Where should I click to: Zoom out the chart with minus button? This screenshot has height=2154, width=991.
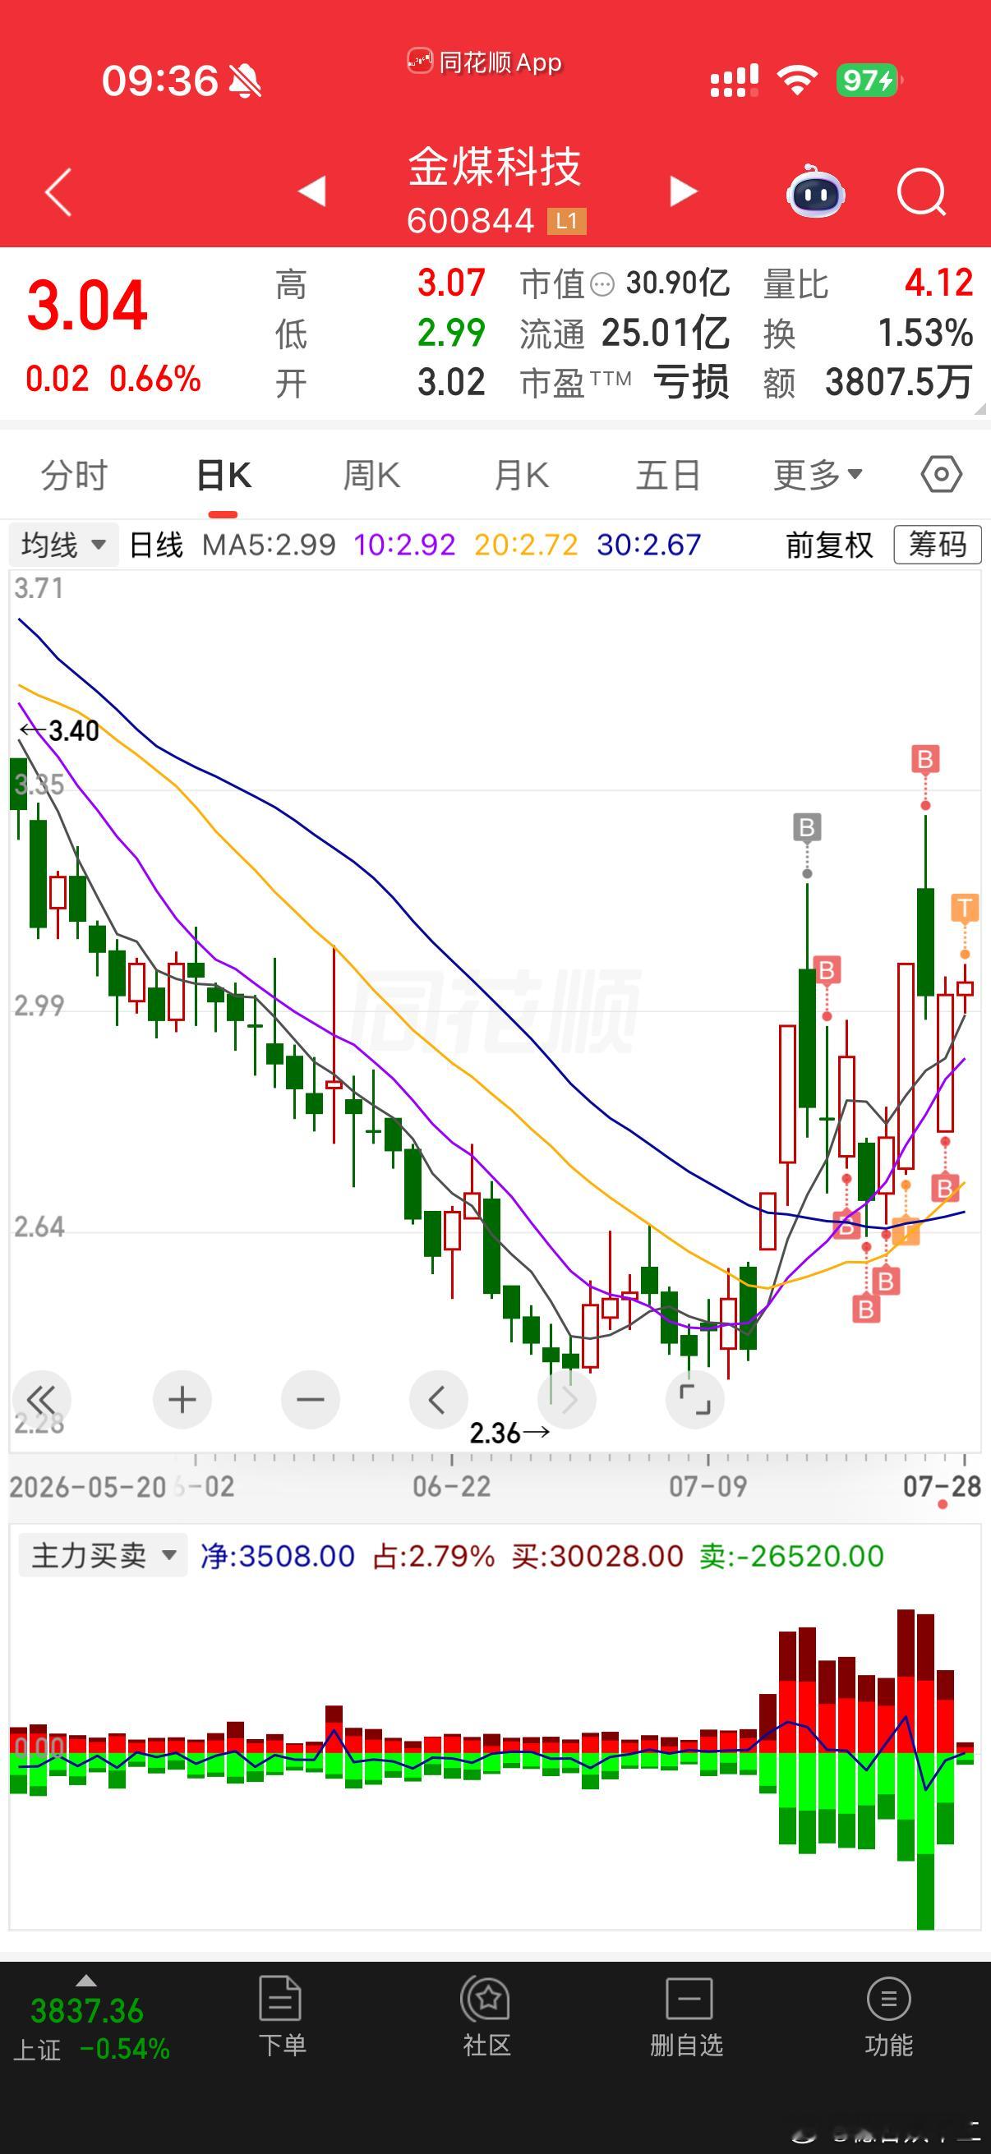point(311,1399)
